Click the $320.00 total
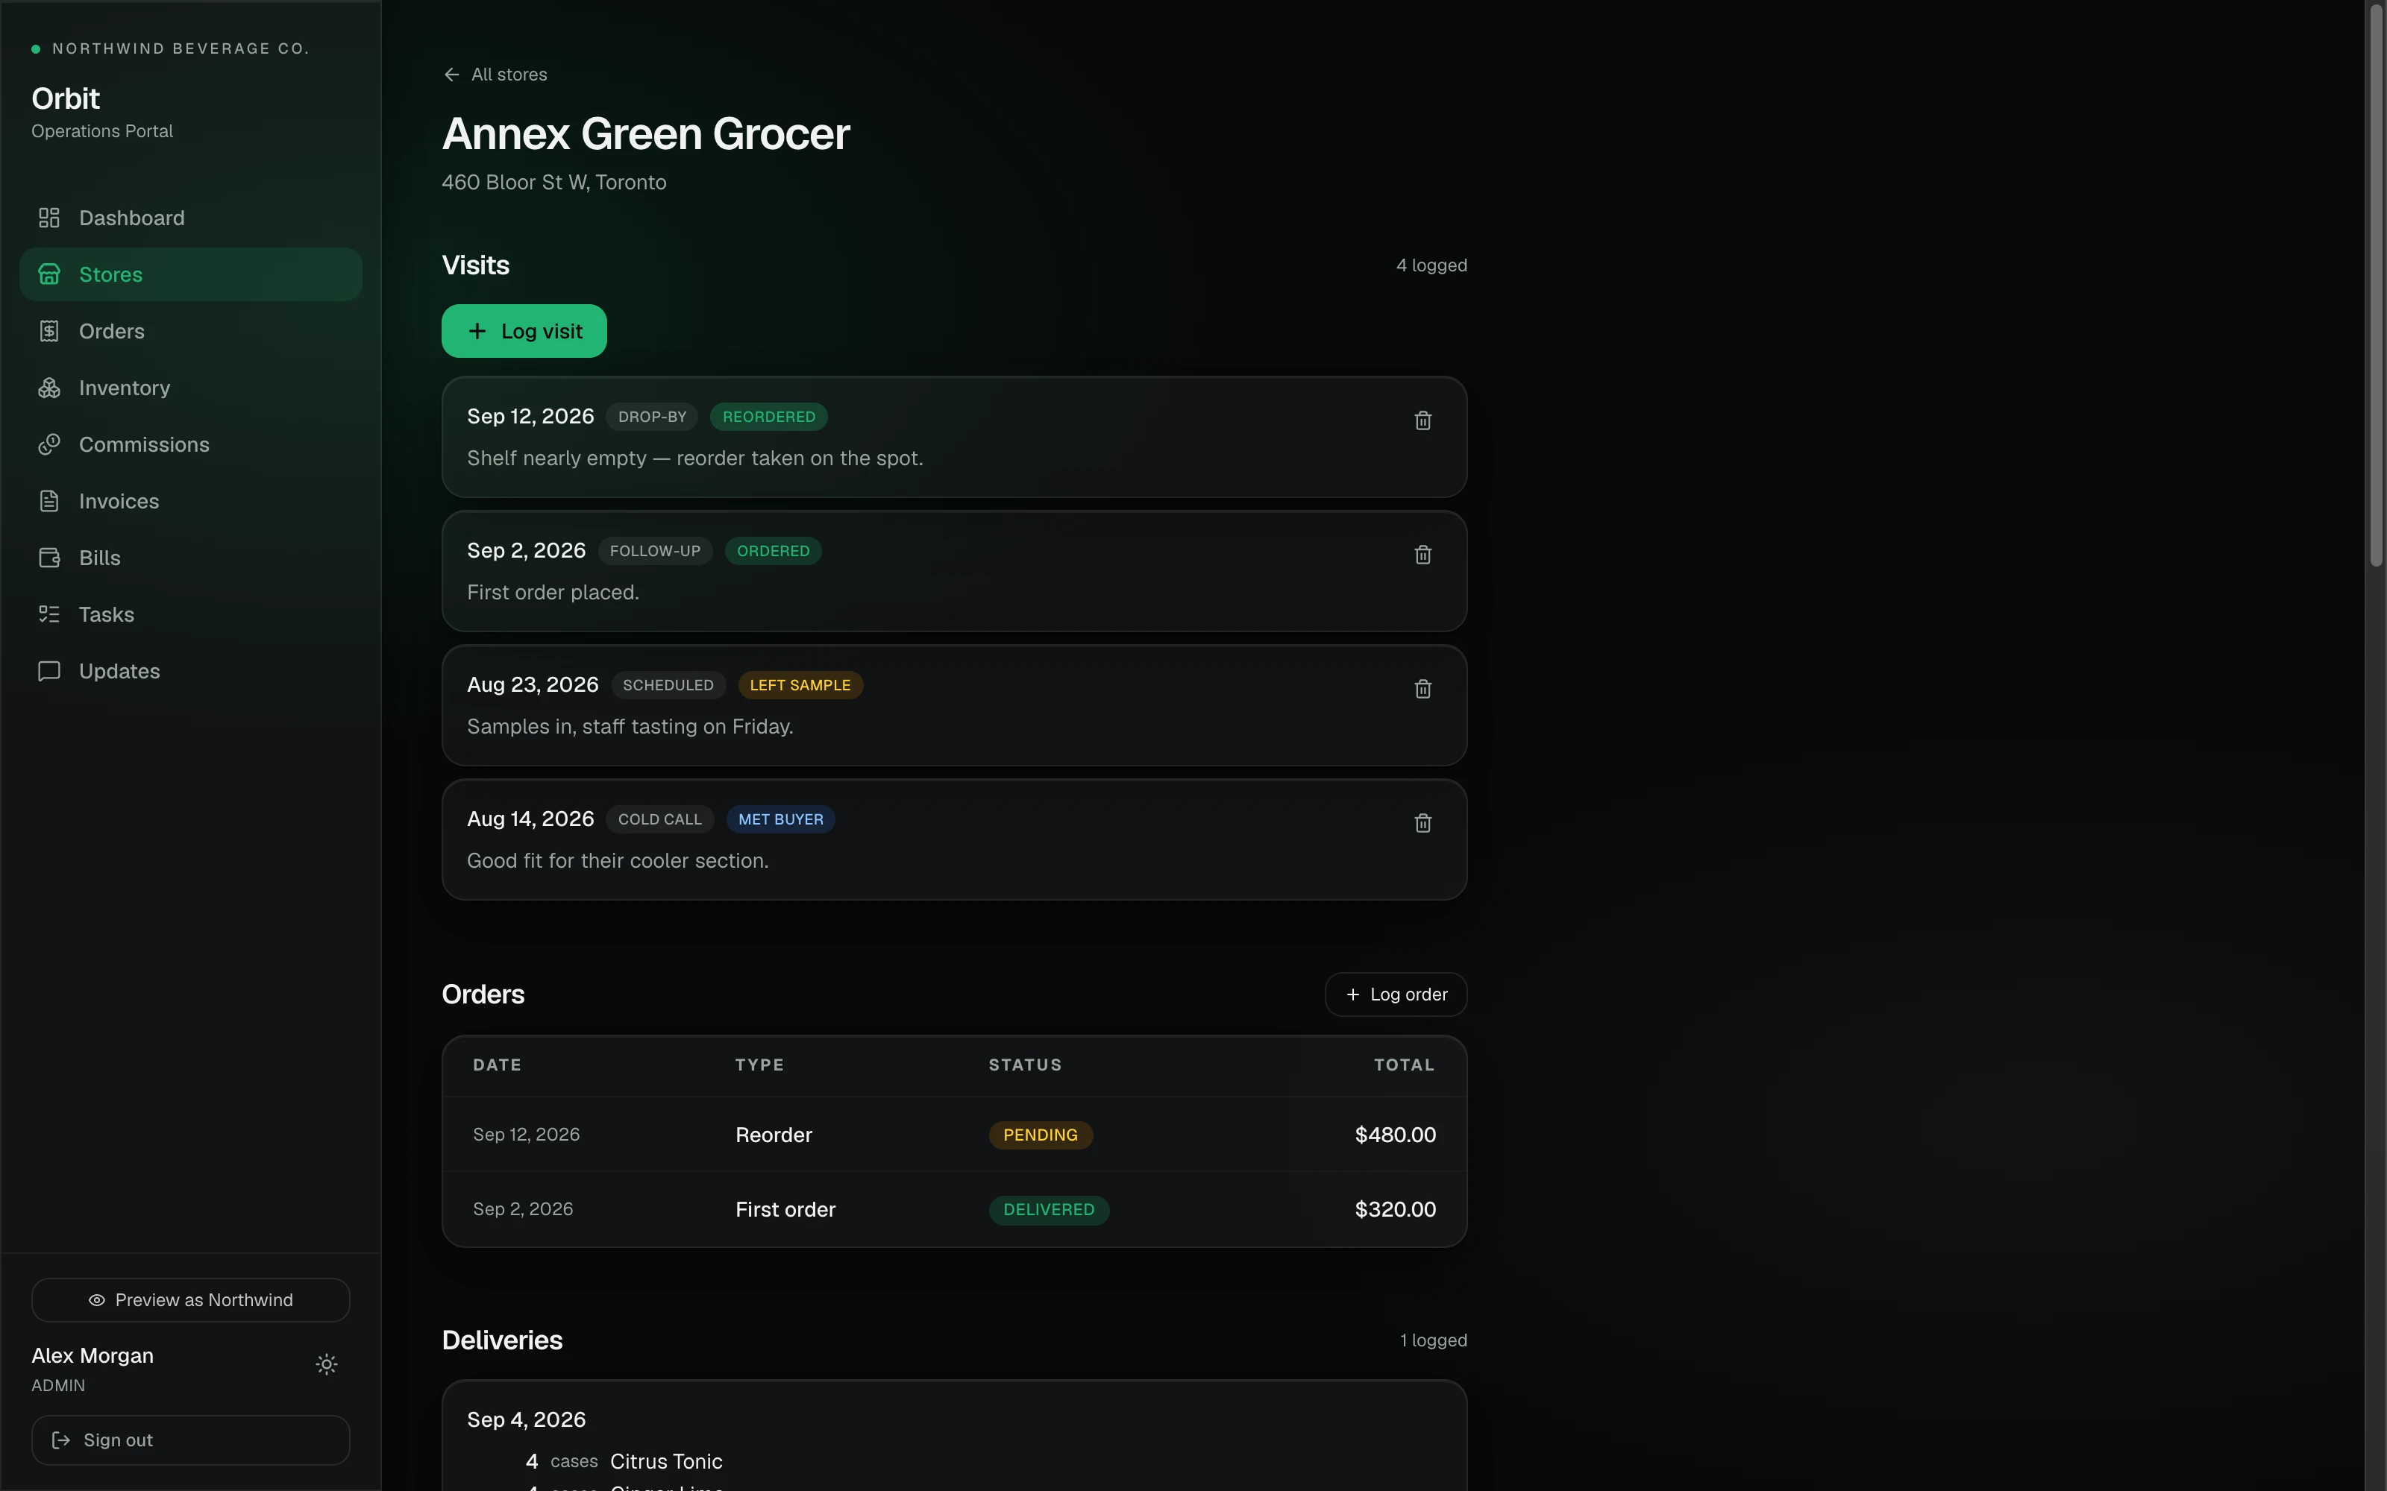 click(x=1395, y=1210)
